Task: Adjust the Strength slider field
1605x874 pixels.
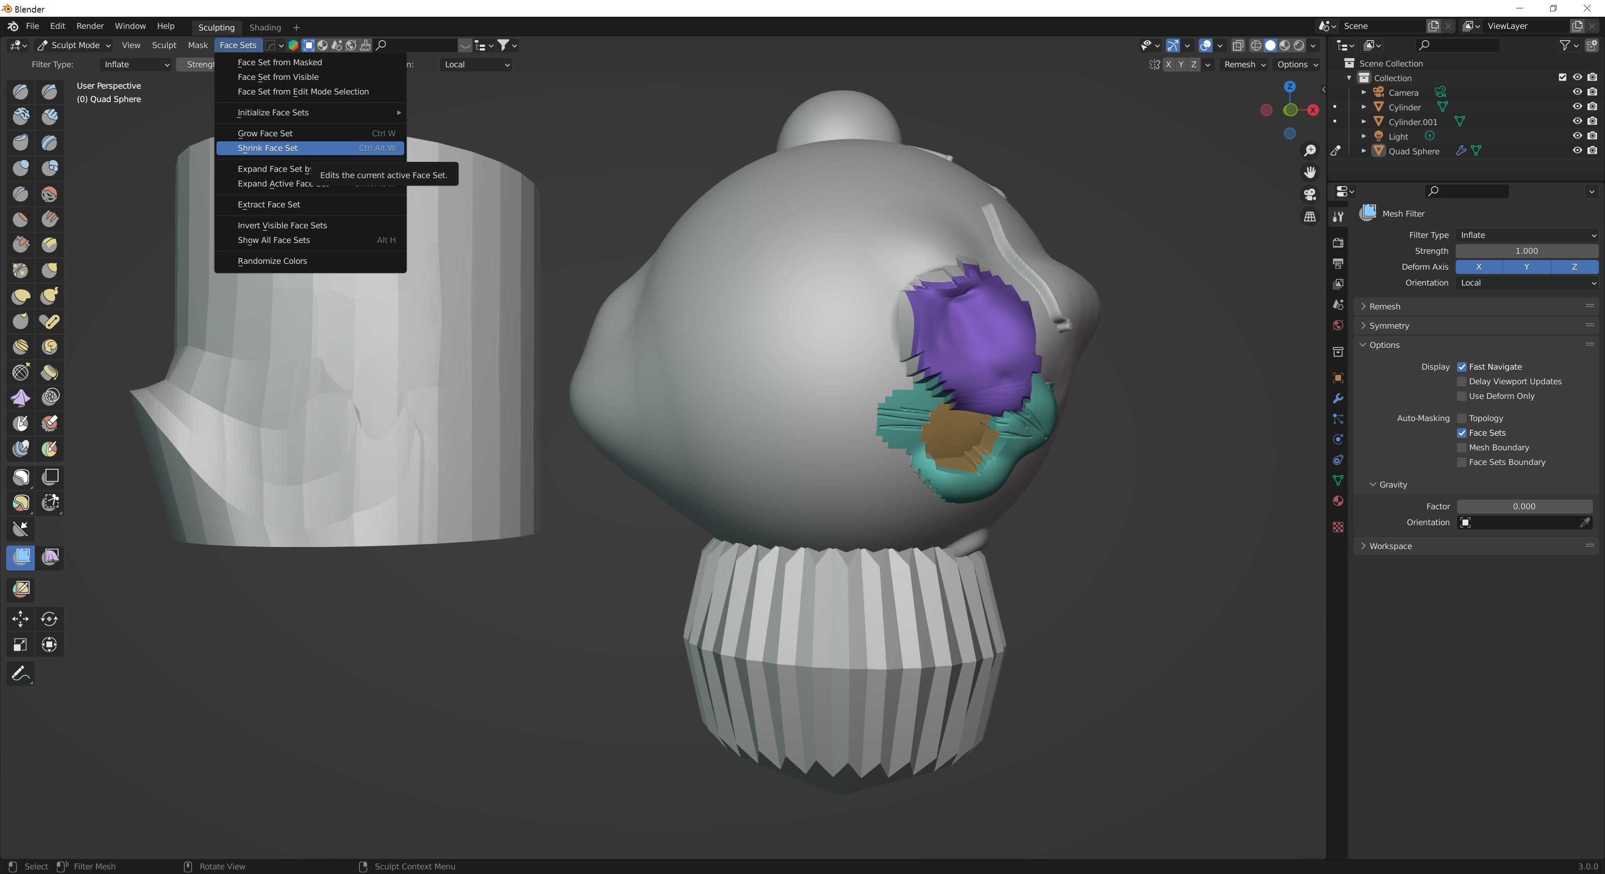Action: pyautogui.click(x=1526, y=250)
